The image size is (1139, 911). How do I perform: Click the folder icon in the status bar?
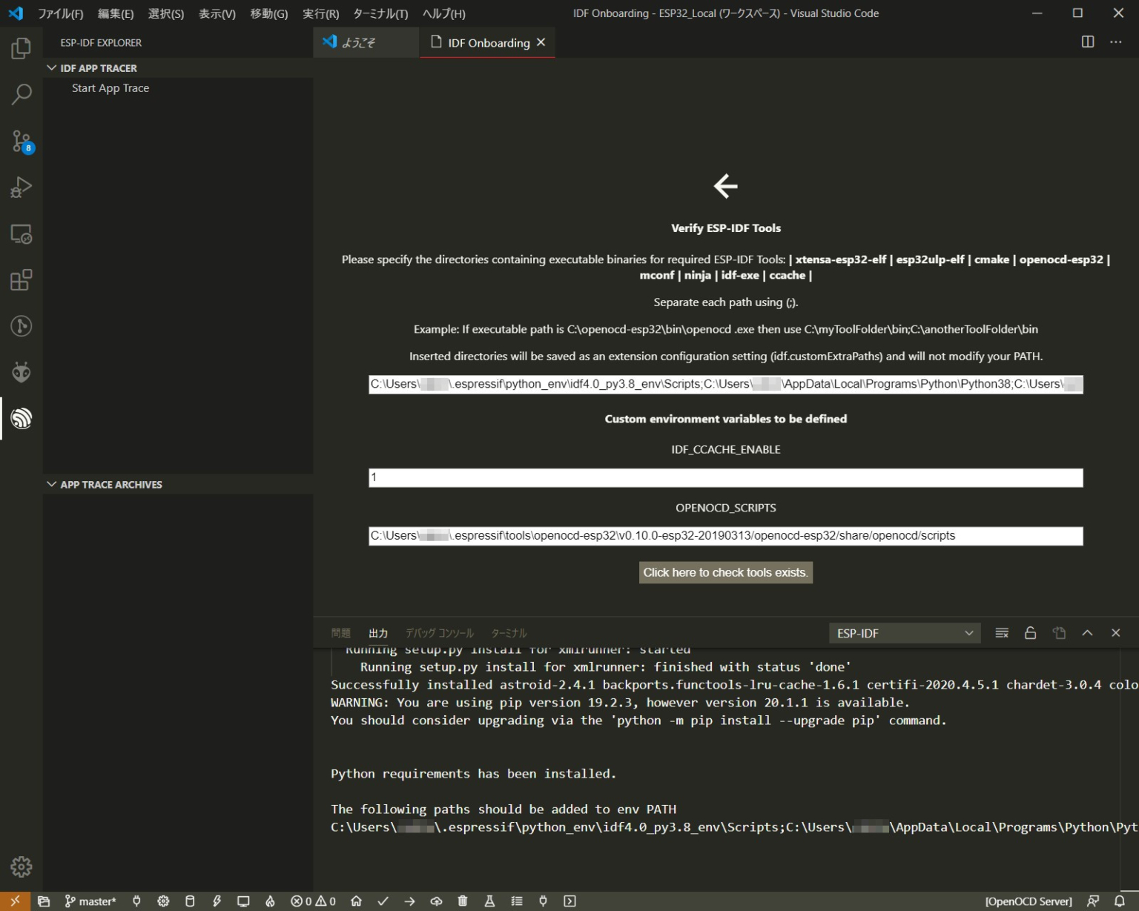pos(44,901)
